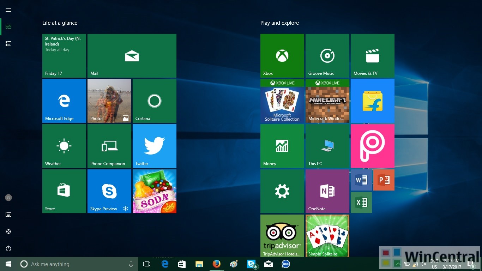Expand the Start hamburger menu
The image size is (482, 271).
[x=8, y=10]
